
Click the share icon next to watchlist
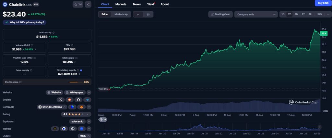88,5
